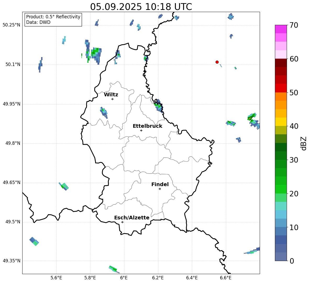The width and height of the screenshot is (310, 283).
Task: Click the Findel station cross marker
Action: point(160,189)
